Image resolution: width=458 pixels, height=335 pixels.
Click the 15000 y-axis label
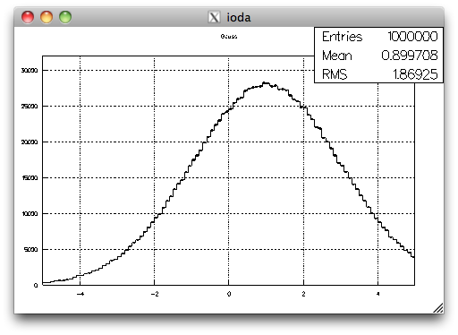[30, 178]
